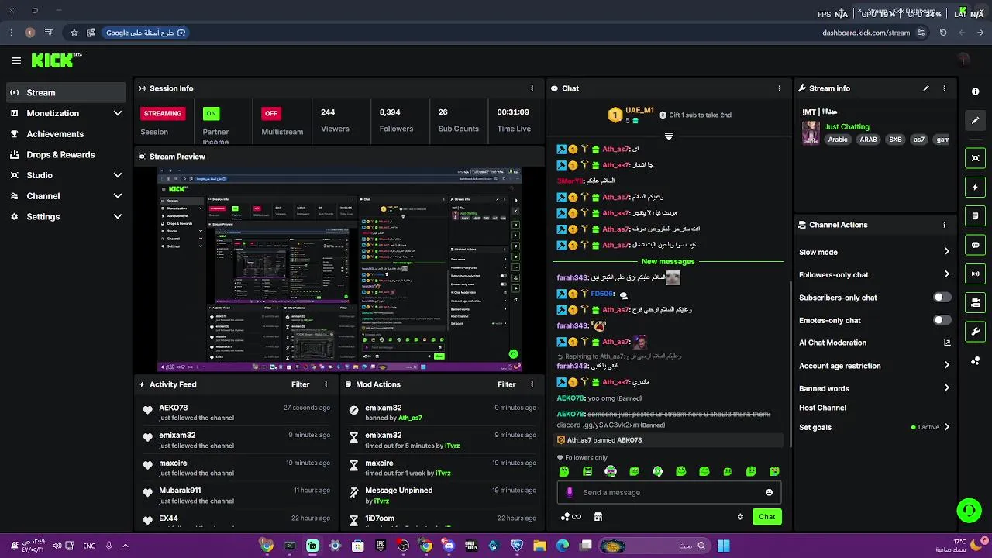Click the green Chat send button
Viewport: 992px width, 558px height.
[766, 517]
